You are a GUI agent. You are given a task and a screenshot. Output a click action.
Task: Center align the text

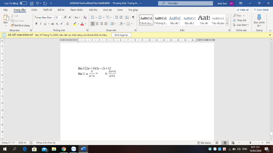97,24
